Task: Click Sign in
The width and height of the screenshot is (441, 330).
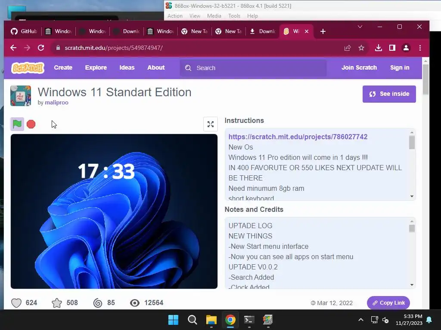Action: 400,67
